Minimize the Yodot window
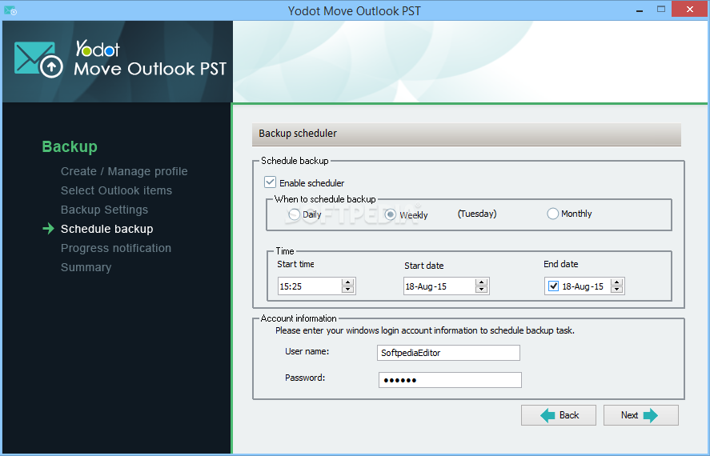The image size is (710, 456). 640,10
